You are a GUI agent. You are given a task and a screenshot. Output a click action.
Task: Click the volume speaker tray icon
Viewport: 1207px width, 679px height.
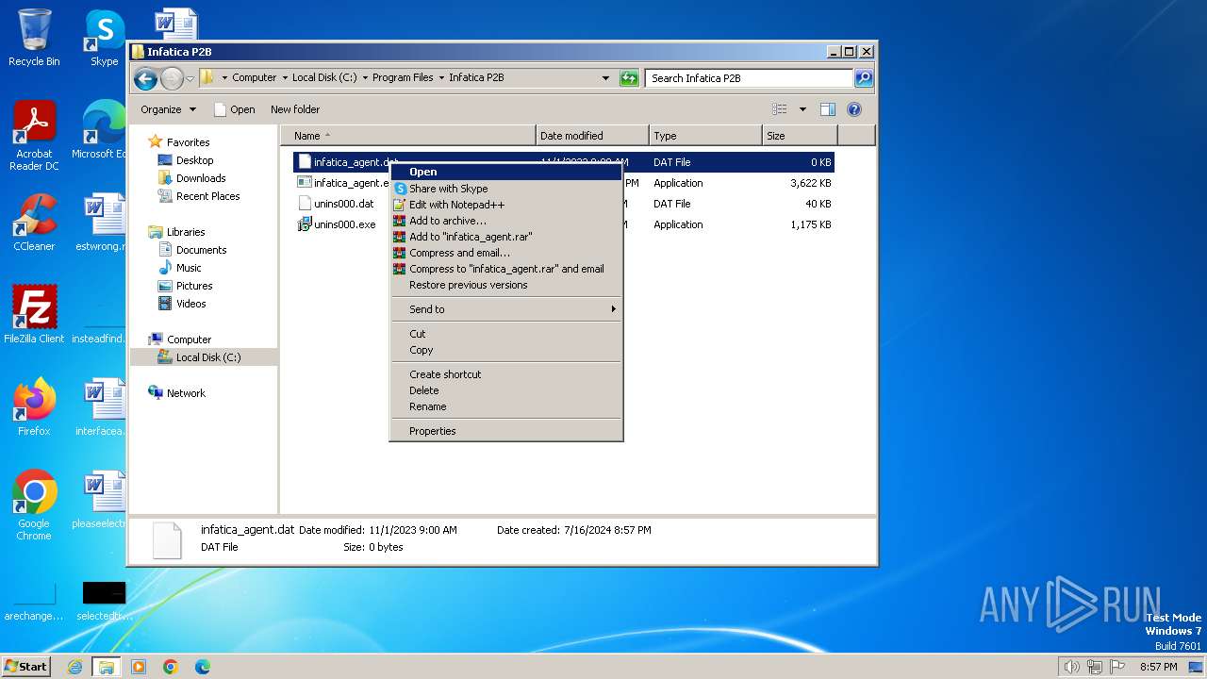coord(1071,667)
